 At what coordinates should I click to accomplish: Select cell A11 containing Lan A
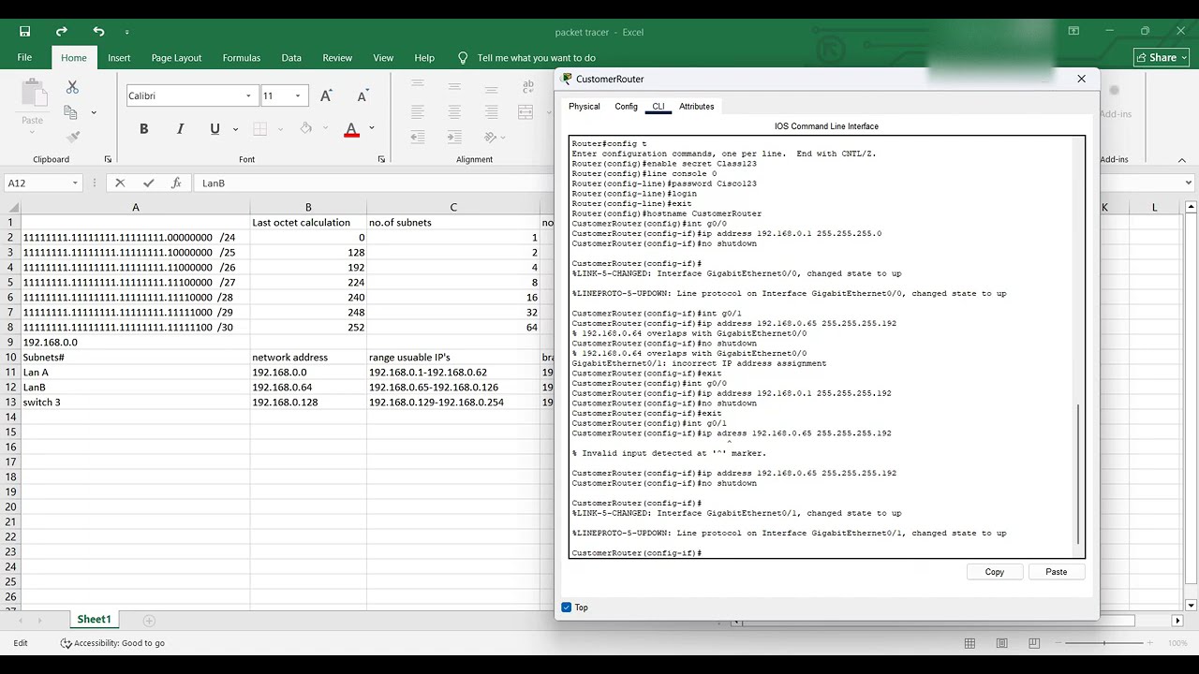pyautogui.click(x=135, y=373)
